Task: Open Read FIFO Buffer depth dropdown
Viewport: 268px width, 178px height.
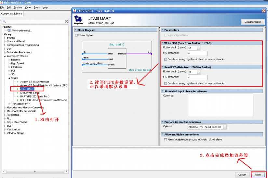Action: pyautogui.click(x=198, y=72)
